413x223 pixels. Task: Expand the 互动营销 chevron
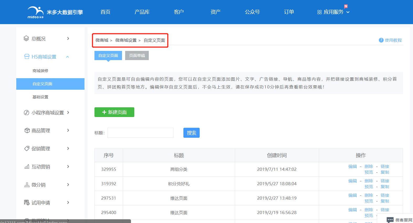[68, 167]
